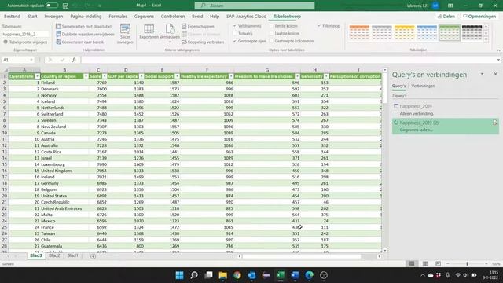
Task: Toggle the Filterknop checkbox
Action: [319, 26]
